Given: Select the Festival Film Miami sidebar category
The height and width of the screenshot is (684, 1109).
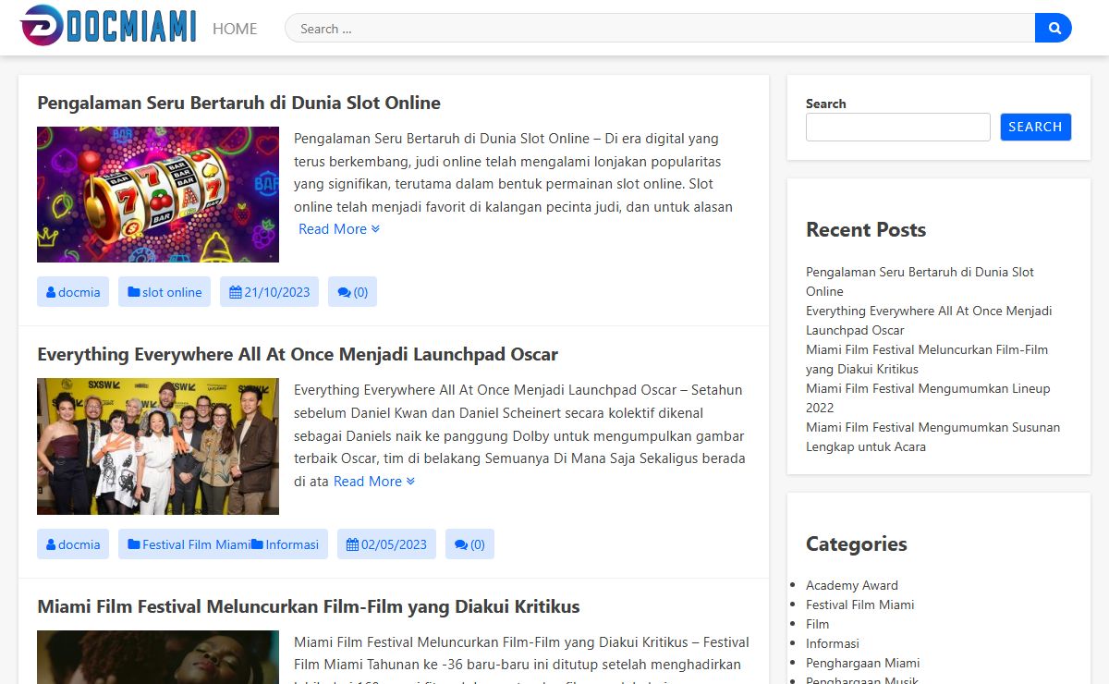Looking at the screenshot, I should pos(860,605).
